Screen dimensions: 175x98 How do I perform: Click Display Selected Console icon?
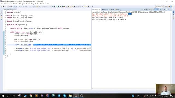point(162,9)
